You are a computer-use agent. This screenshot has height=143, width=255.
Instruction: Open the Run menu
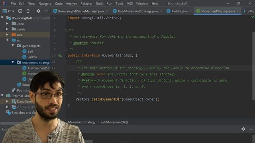pyautogui.click(x=109, y=4)
